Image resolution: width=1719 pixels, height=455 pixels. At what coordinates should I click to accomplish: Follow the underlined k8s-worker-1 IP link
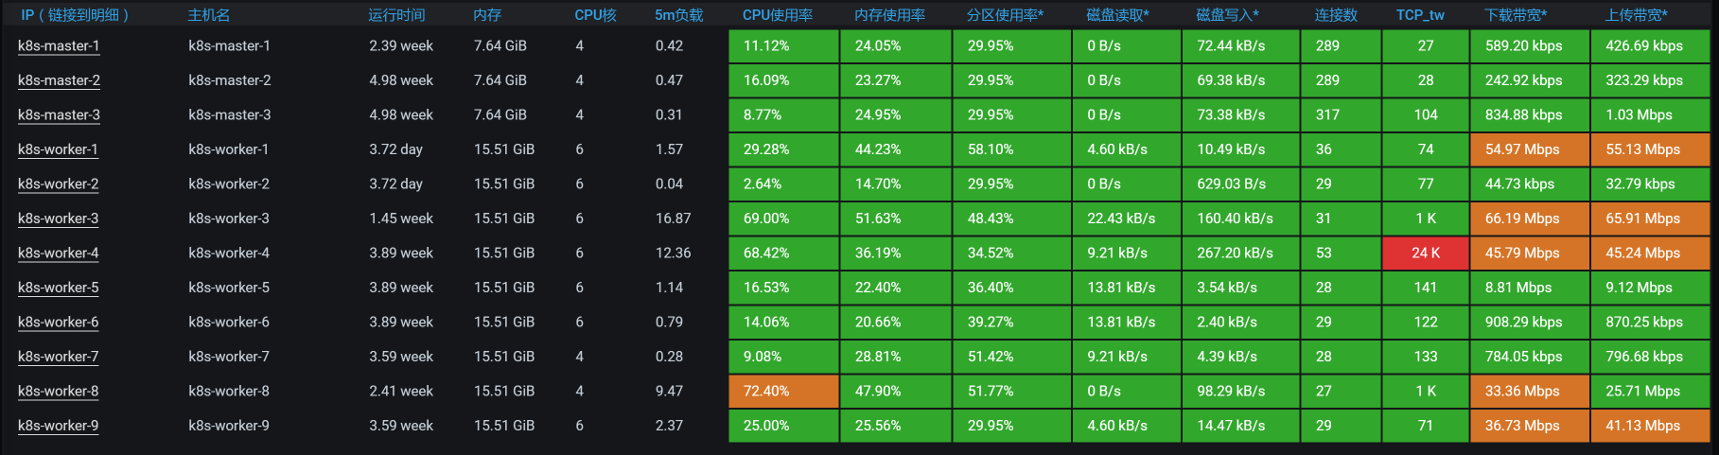click(59, 149)
